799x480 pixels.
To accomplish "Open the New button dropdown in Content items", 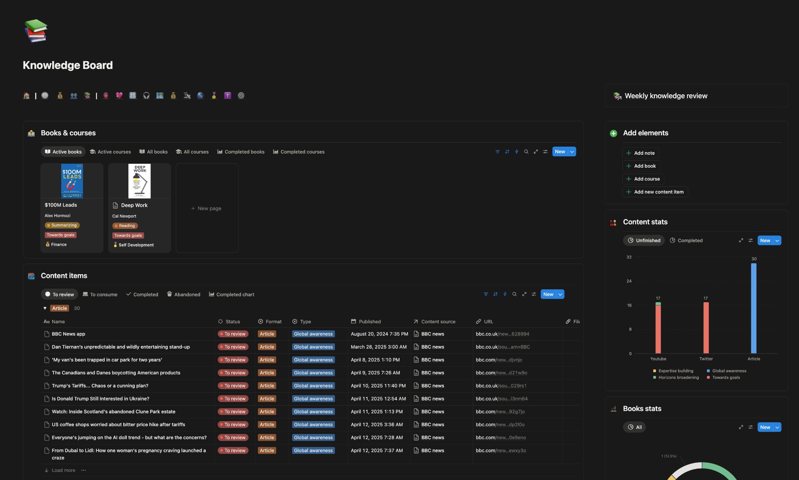I will pyautogui.click(x=560, y=294).
